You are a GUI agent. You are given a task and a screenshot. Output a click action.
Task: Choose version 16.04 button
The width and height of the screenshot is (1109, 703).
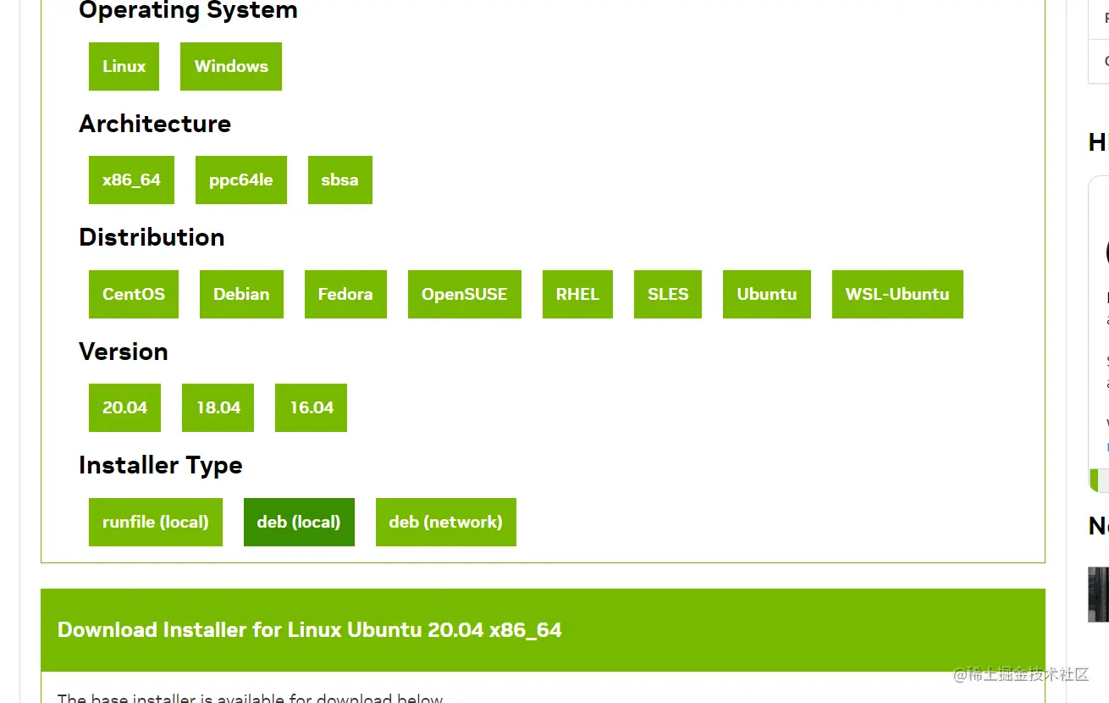pyautogui.click(x=312, y=407)
